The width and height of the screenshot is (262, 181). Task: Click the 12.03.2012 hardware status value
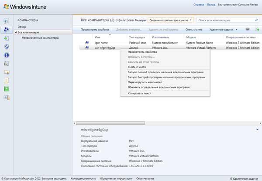pos(141,166)
